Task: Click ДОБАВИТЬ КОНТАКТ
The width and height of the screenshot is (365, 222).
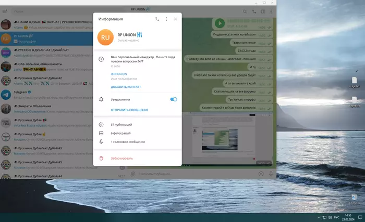Action: click(x=126, y=87)
